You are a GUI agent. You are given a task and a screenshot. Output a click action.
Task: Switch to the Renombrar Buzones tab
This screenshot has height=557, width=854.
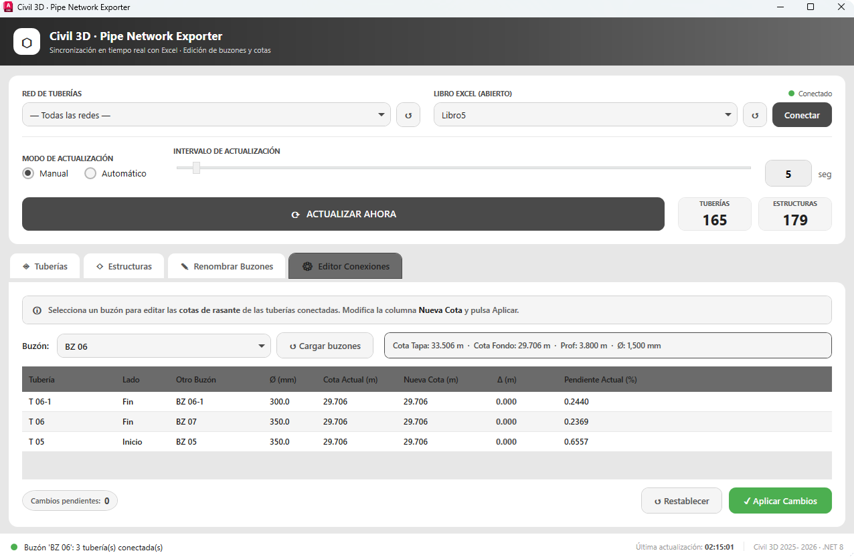(x=227, y=266)
